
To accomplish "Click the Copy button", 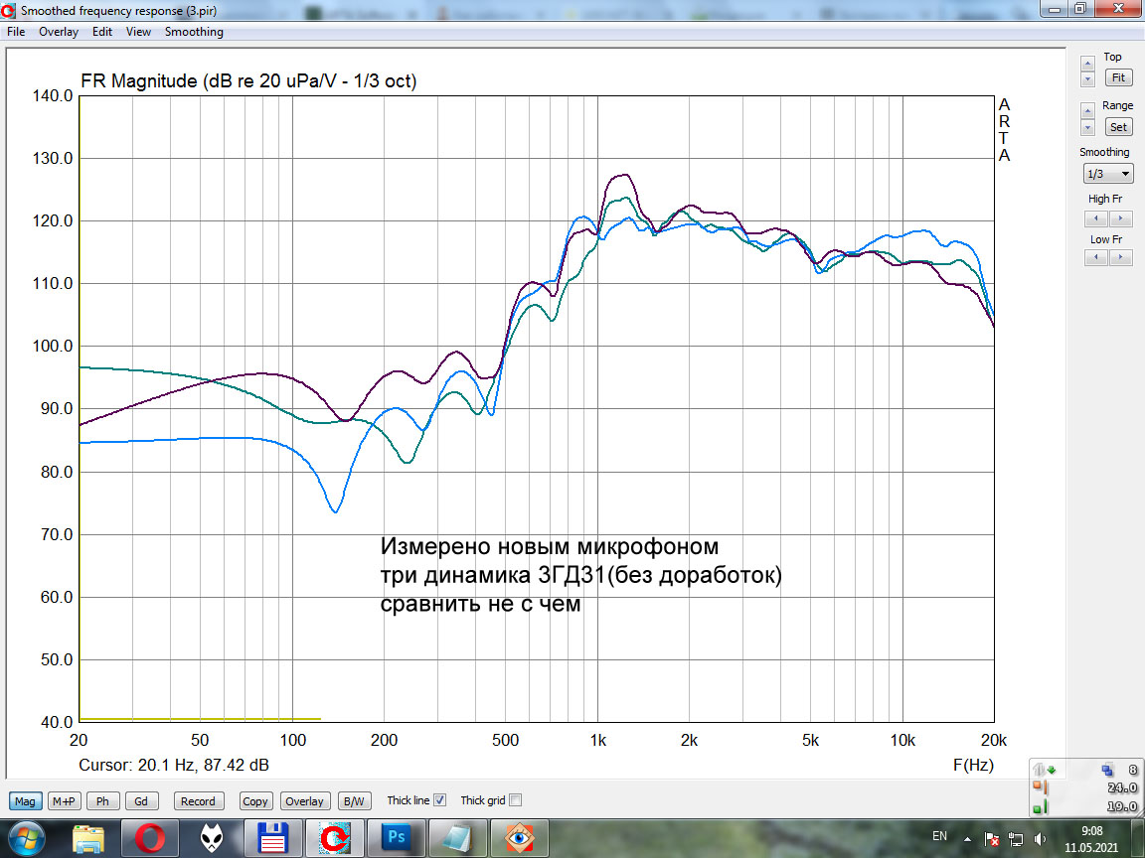I will 254,801.
